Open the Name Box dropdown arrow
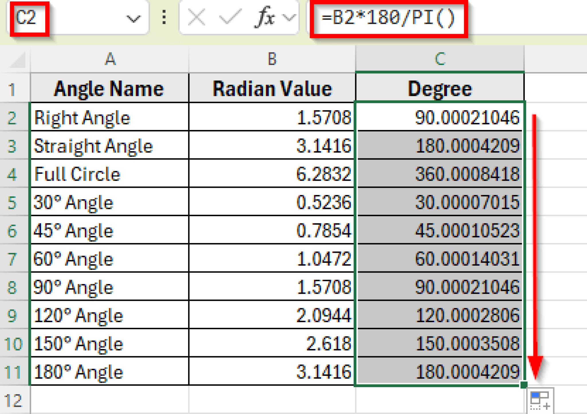The image size is (587, 414). (133, 18)
